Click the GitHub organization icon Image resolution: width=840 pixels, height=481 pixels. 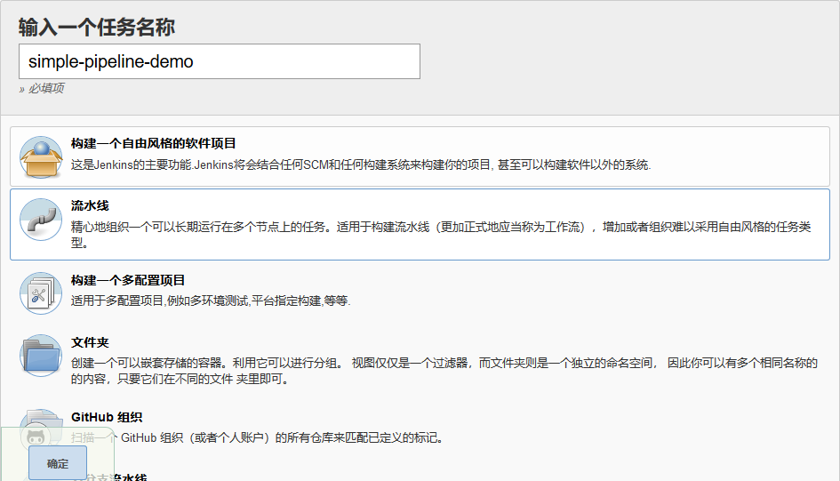pyautogui.click(x=41, y=430)
